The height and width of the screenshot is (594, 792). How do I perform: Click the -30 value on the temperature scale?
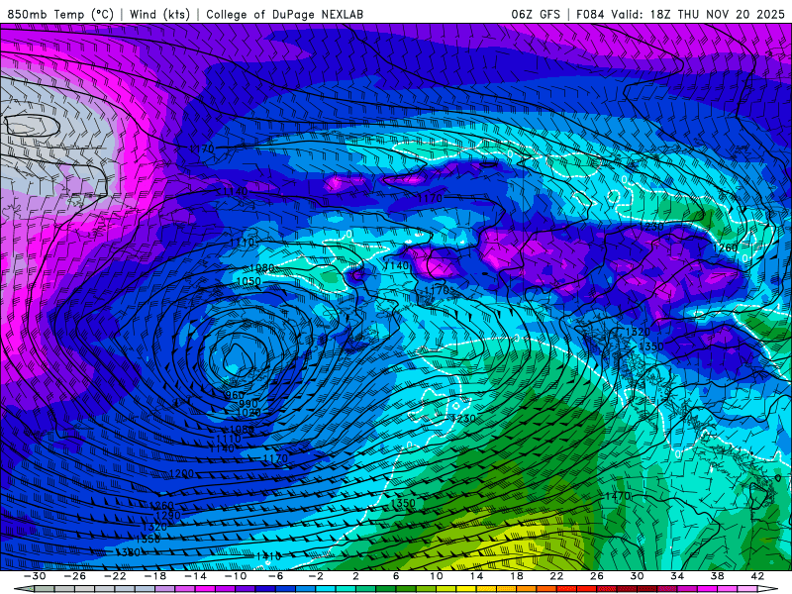coord(35,576)
